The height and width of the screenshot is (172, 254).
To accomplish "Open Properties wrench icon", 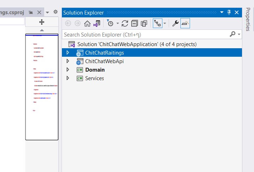I will (x=175, y=23).
